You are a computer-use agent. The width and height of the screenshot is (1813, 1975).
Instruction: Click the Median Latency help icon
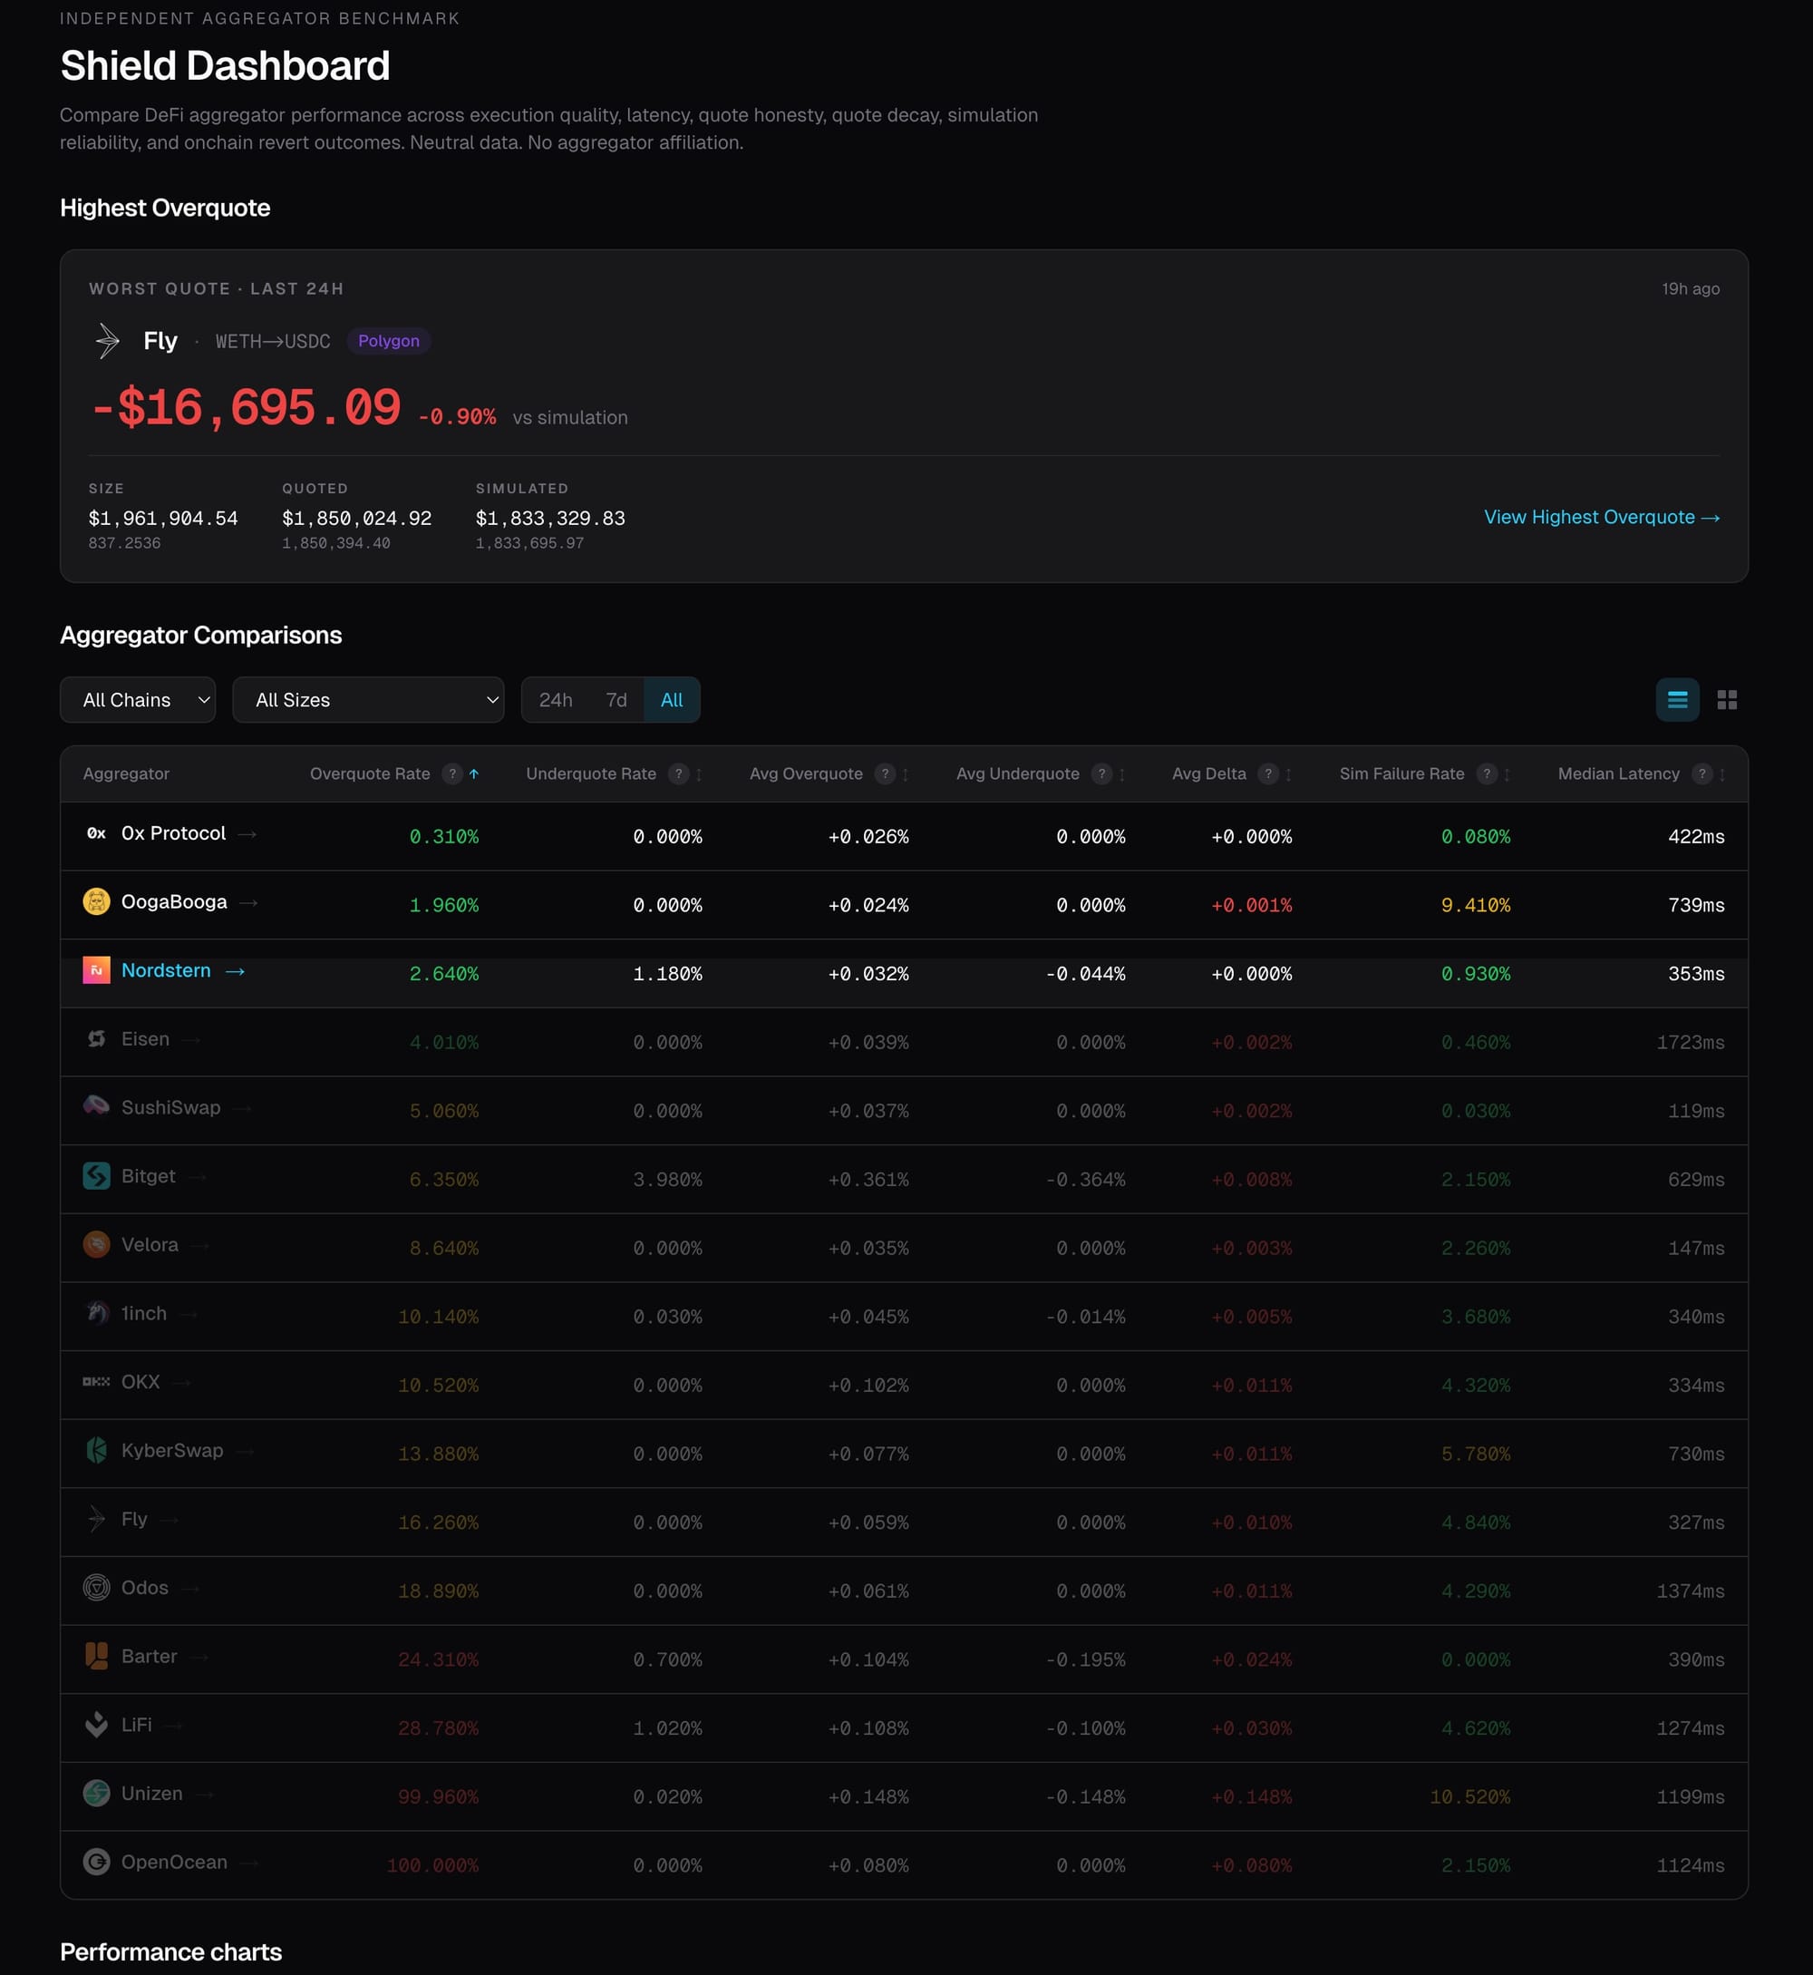[x=1702, y=773]
